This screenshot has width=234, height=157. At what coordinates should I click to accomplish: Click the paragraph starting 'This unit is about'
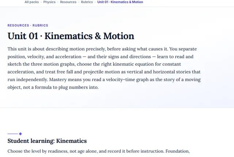tap(104, 68)
